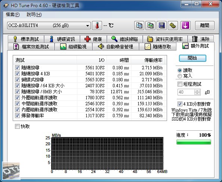Uncheck the 中間磁軌循序讀取 checkbox
The width and height of the screenshot is (222, 182).
pos(17,103)
